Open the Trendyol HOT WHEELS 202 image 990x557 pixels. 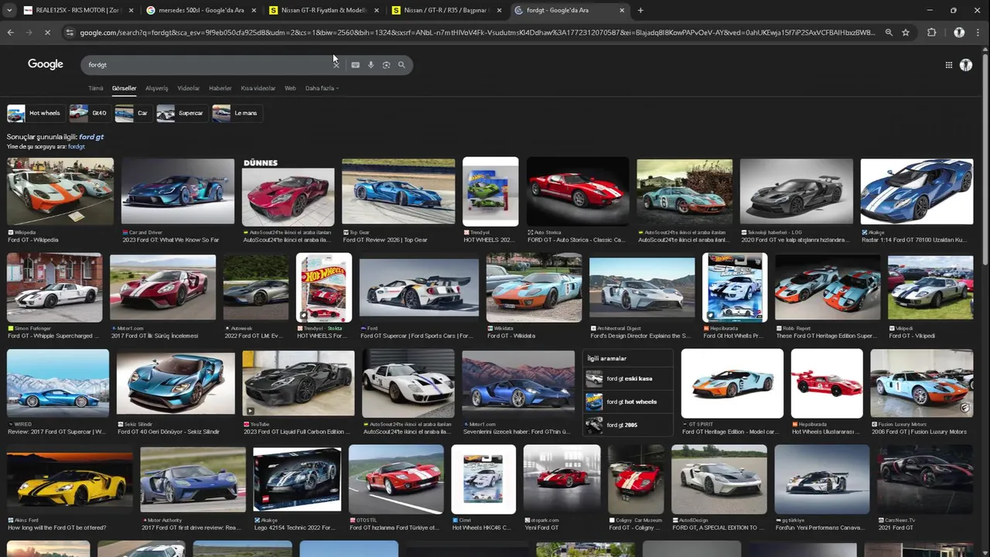[490, 191]
